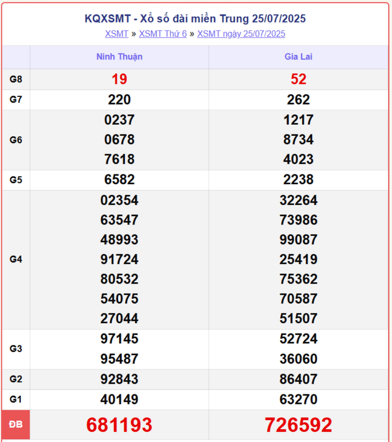This screenshot has width=392, height=442.
Task: Select G4 number 02354
Action: [x=119, y=201]
